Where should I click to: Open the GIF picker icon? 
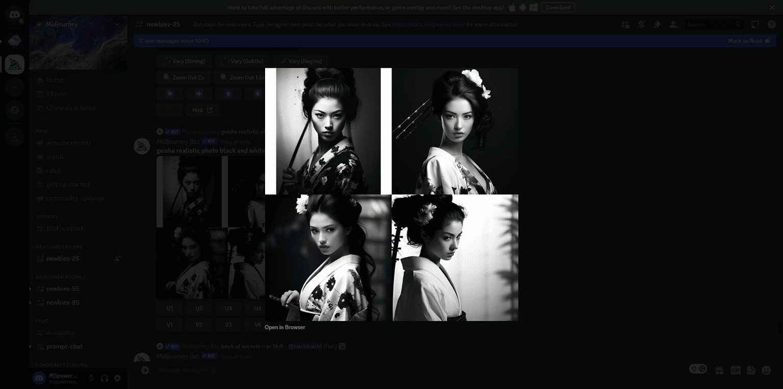736,369
